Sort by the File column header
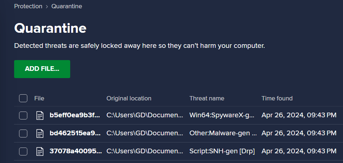The width and height of the screenshot is (343, 163). 40,98
